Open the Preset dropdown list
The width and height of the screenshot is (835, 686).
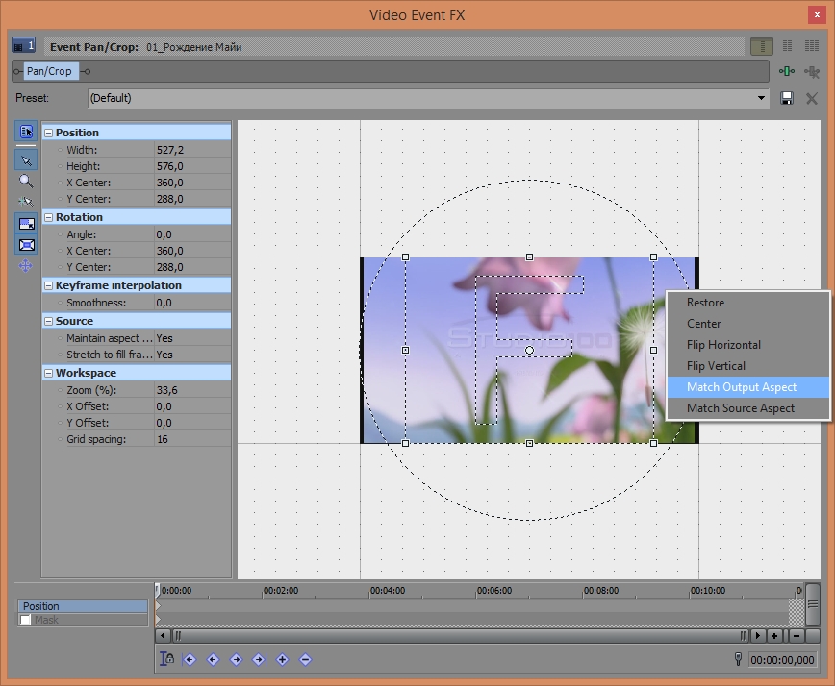(762, 98)
